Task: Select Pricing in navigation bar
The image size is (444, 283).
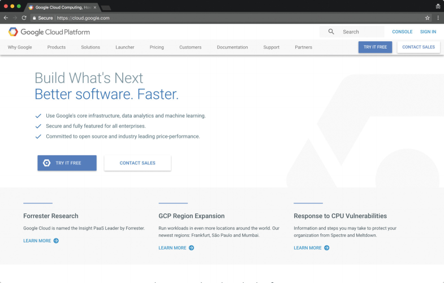Action: pyautogui.click(x=157, y=47)
